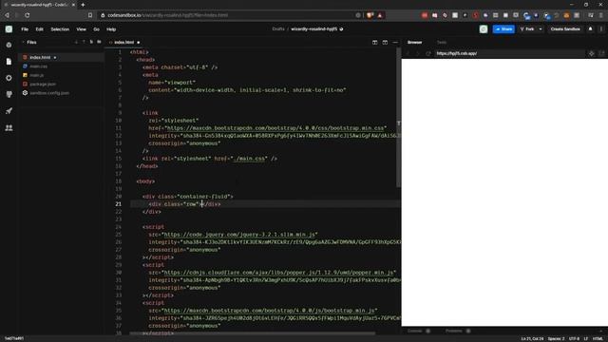608x342 pixels.
Task: Reload the preview browser
Action: pyautogui.click(x=428, y=53)
